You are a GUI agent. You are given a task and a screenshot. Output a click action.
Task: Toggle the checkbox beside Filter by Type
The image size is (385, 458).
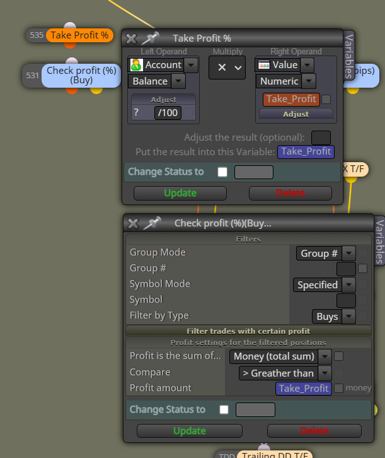pyautogui.click(x=362, y=316)
